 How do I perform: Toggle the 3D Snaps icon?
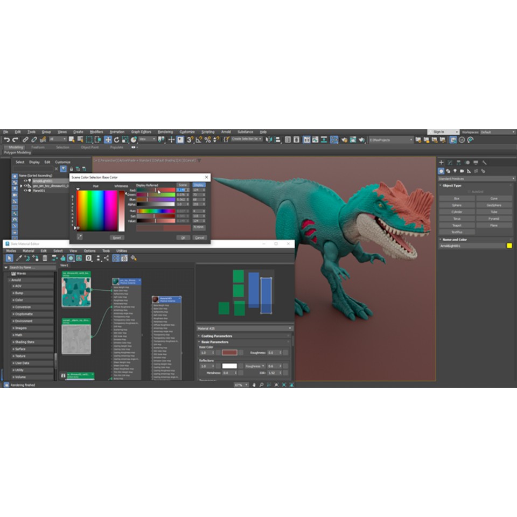tap(190, 139)
